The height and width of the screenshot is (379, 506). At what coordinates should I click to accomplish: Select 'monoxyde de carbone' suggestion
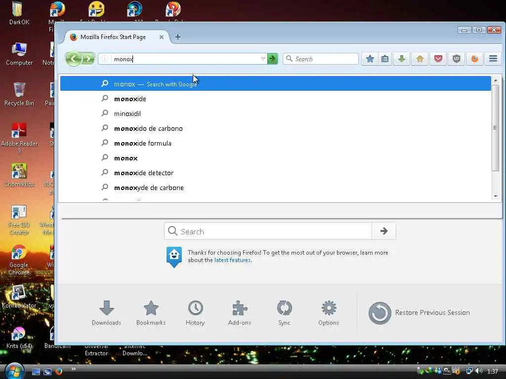click(x=275, y=188)
